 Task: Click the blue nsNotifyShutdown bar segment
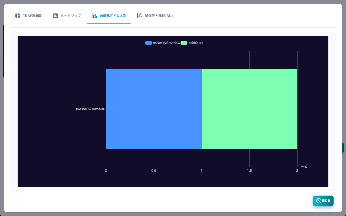[x=154, y=109]
